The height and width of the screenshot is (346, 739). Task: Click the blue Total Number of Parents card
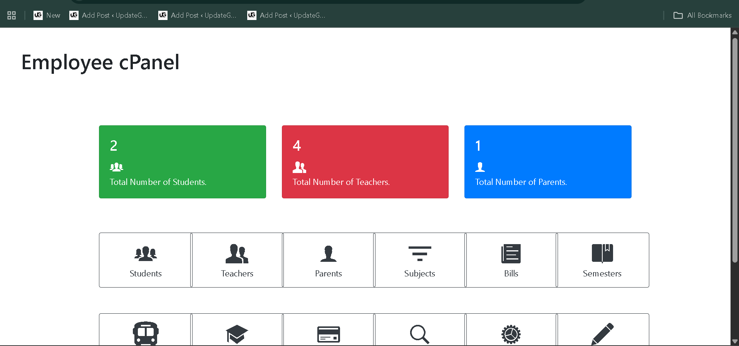(x=547, y=161)
